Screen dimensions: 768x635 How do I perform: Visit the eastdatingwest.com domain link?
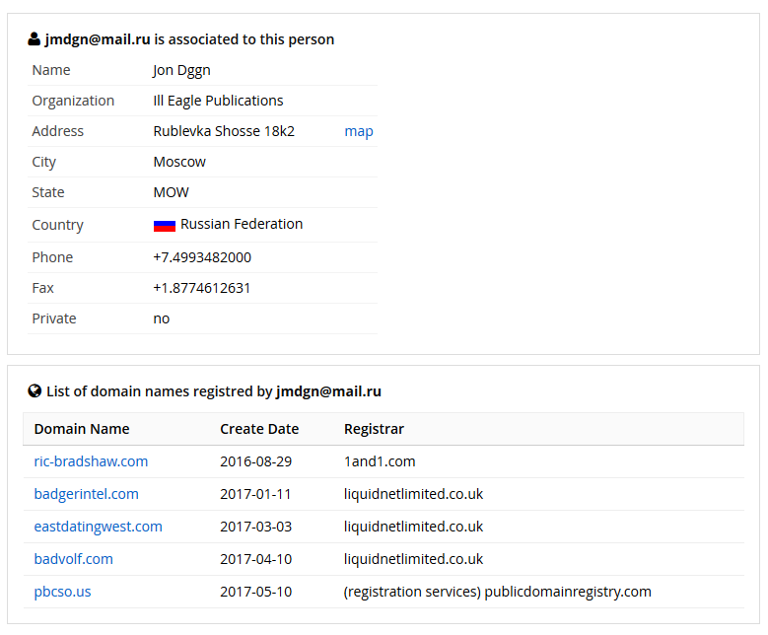98,527
